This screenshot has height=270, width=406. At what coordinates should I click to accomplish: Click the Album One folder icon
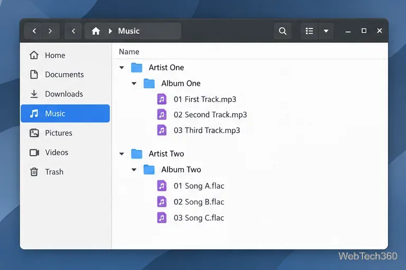tap(149, 83)
